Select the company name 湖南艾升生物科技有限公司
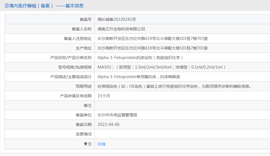 tap(121, 29)
